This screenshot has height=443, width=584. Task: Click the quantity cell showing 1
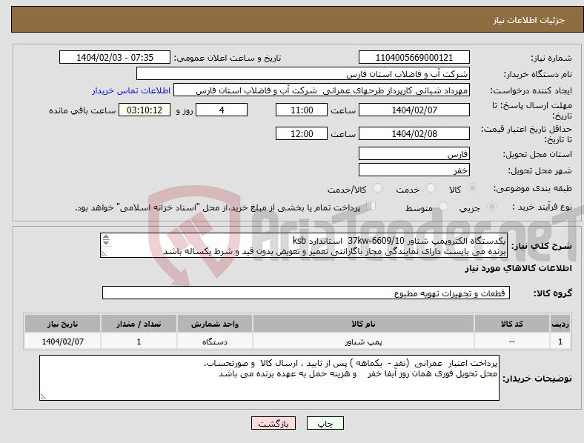tap(139, 342)
